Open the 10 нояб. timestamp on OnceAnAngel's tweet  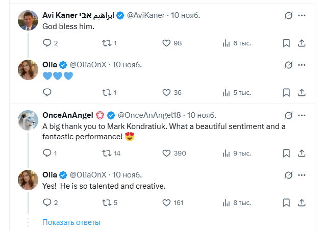pyautogui.click(x=202, y=114)
